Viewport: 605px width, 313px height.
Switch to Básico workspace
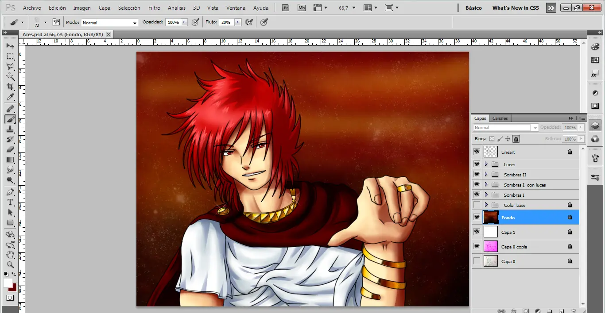(473, 8)
